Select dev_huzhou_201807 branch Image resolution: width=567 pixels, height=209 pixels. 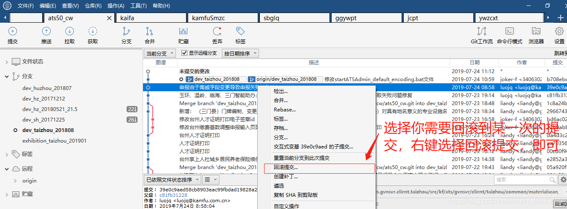click(47, 88)
